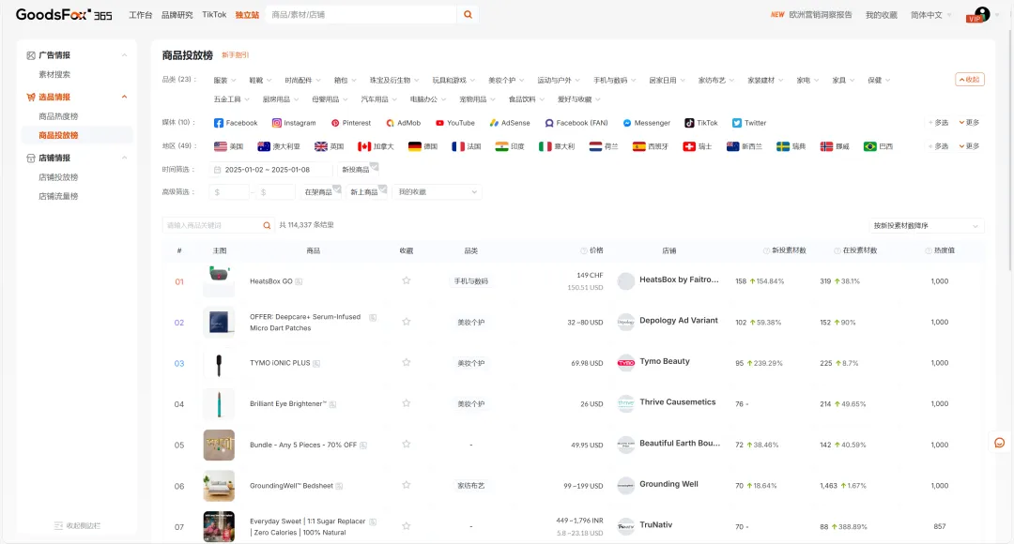This screenshot has width=1014, height=544.
Task: Show 更多 media options
Action: tap(969, 123)
